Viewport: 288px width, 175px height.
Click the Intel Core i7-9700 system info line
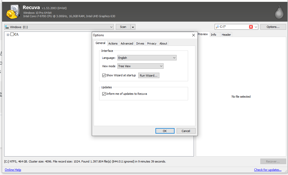tap(69, 16)
